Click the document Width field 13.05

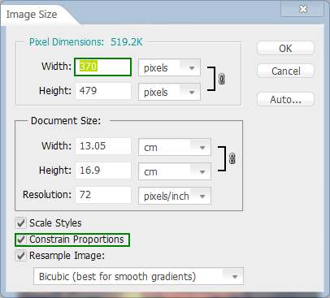point(103,146)
